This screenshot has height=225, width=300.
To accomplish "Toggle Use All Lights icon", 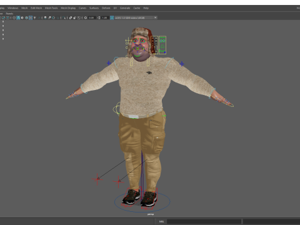I will 34,17.
